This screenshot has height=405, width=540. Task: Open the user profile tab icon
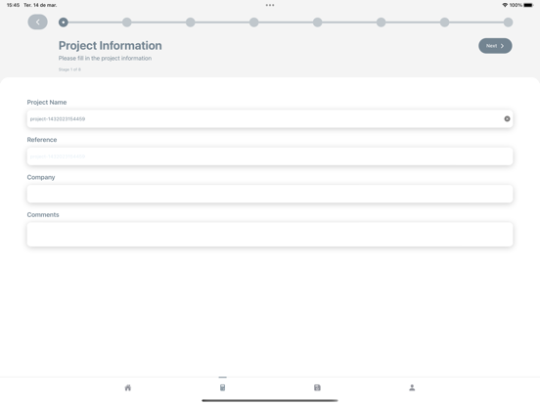coord(412,387)
